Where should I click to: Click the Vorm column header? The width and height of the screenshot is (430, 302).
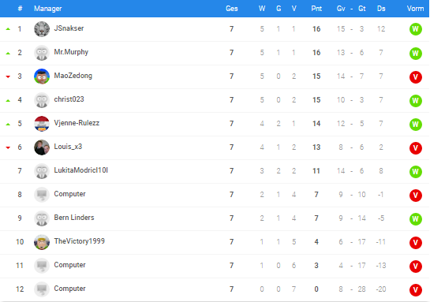[x=415, y=9]
